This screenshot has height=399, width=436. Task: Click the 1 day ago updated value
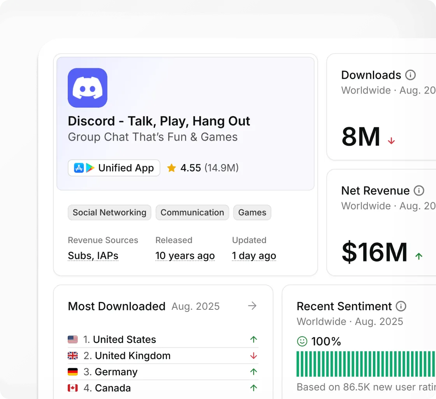[x=254, y=256]
